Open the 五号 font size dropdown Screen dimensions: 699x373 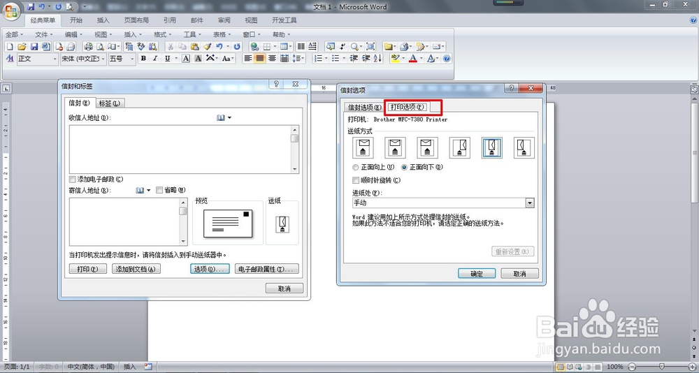click(132, 59)
